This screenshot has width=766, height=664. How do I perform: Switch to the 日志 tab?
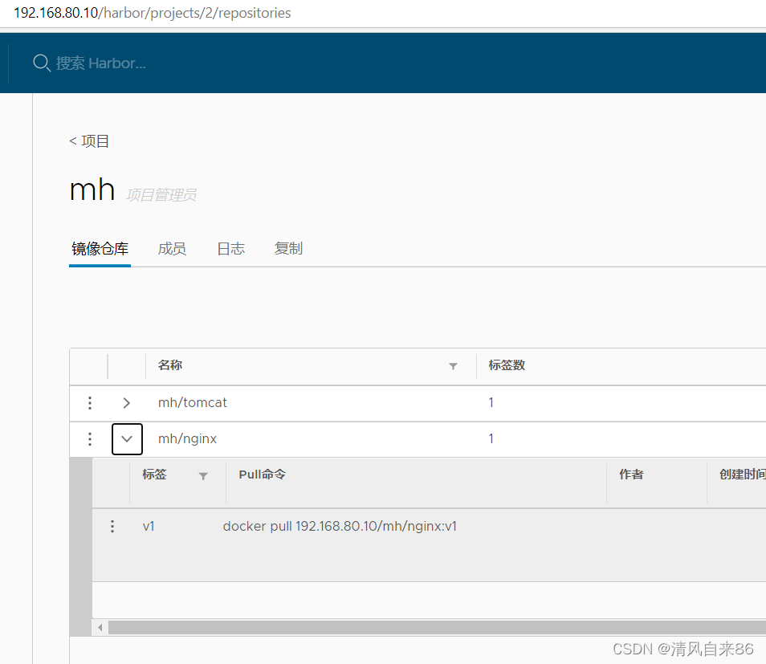pyautogui.click(x=230, y=248)
